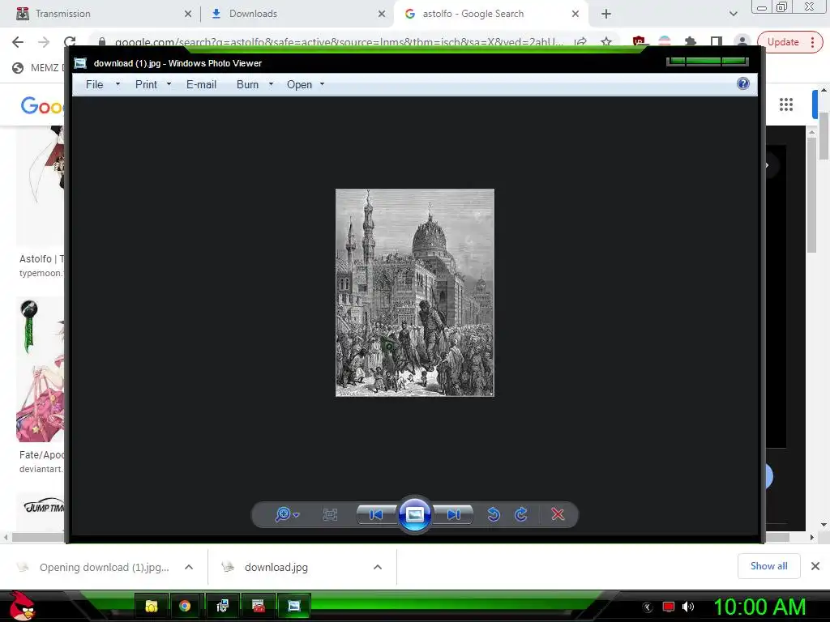Click the Photo Viewer taskbar icon
Screen dimensions: 830x622
point(293,606)
